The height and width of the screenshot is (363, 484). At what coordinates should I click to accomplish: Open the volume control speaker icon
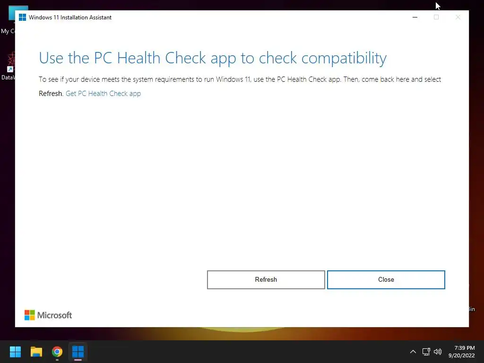[x=438, y=352]
